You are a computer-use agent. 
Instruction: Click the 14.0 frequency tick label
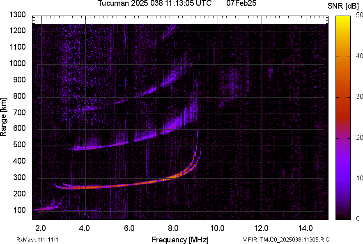[306, 228]
